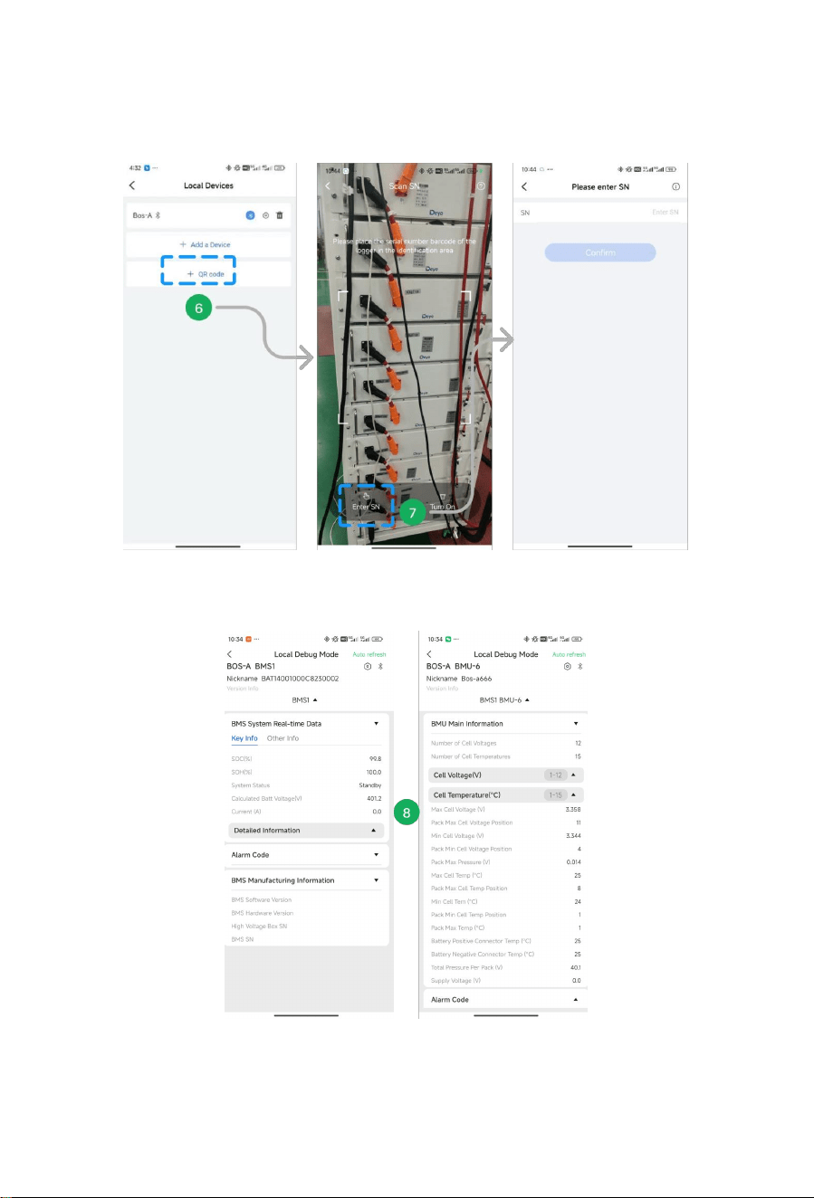Tap Version Info under Bos-a666 nickname
This screenshot has height=1198, width=814.
click(442, 689)
